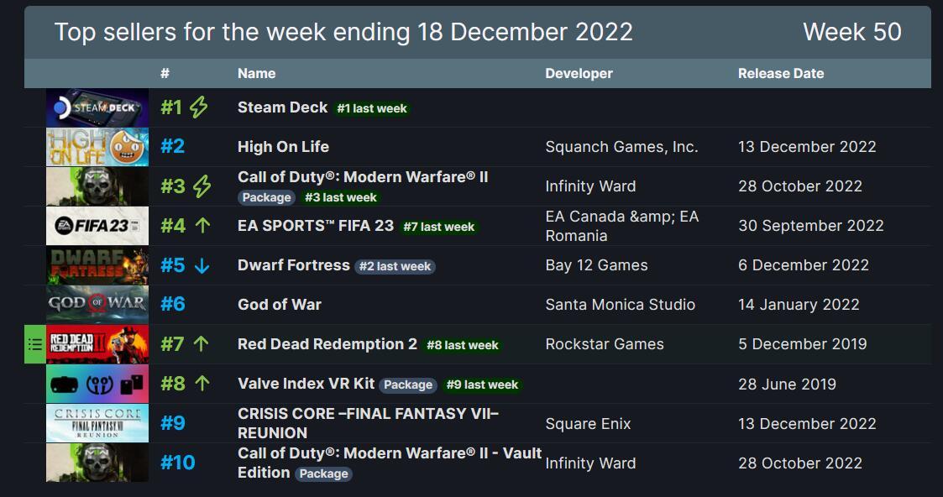This screenshot has width=943, height=497.
Task: Click the lightning bolt icon next to #1
Action: (x=198, y=107)
